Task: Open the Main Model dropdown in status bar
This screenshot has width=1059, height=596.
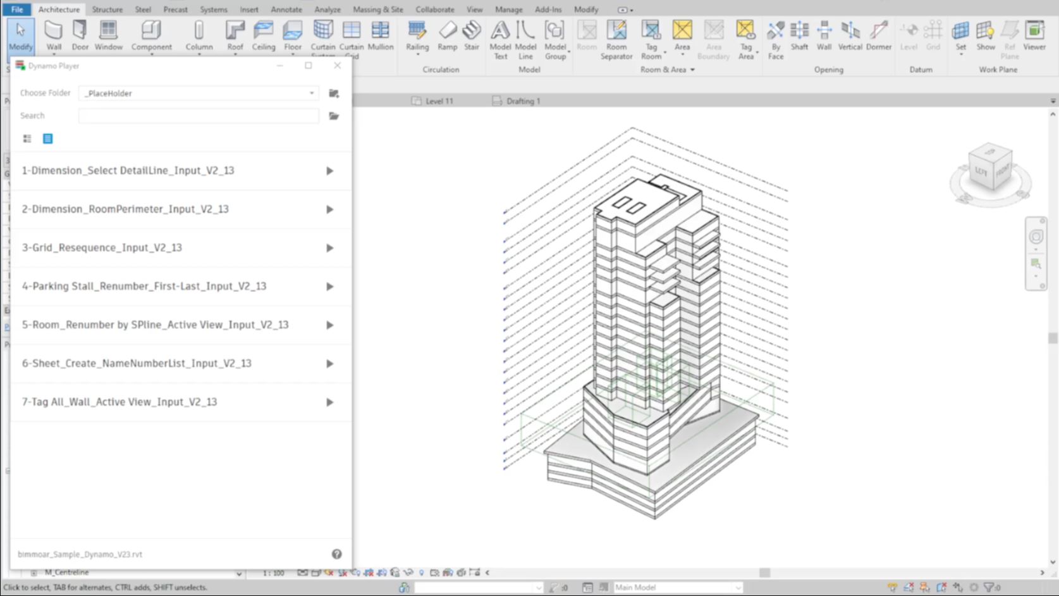Action: 678,588
